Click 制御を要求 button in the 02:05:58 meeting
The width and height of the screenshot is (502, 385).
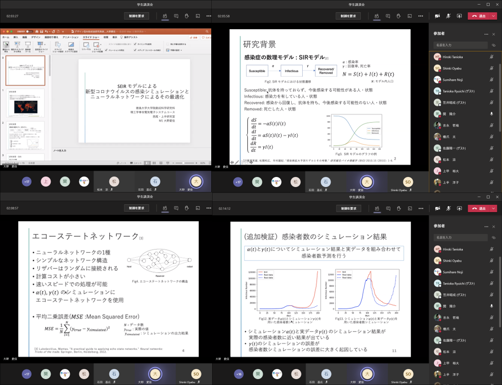coord(348,16)
